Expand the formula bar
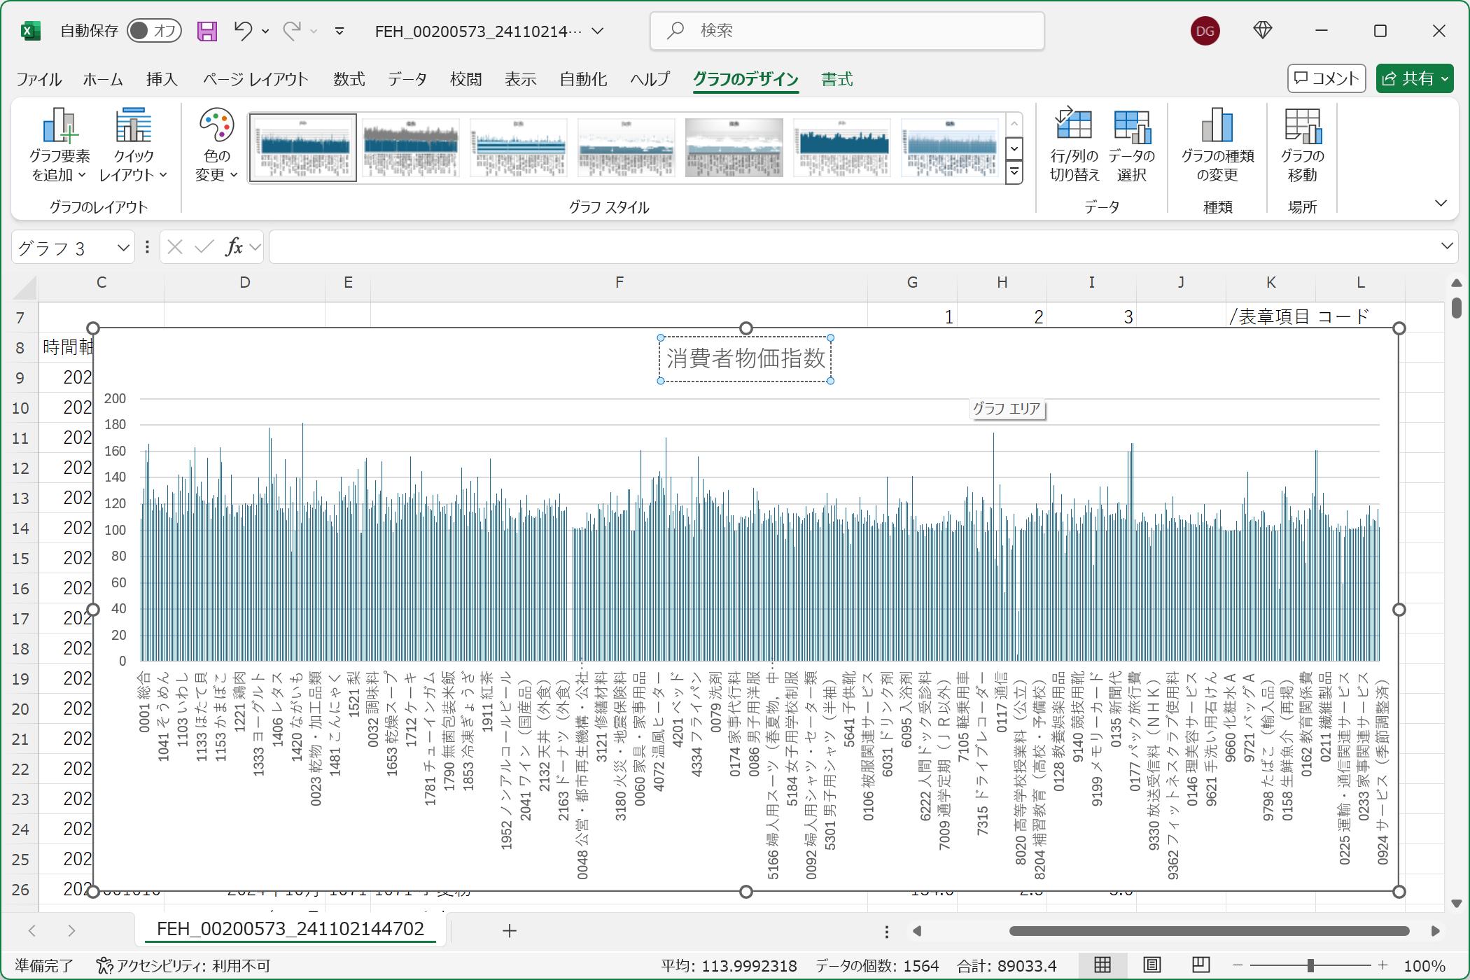Screen dimensions: 1470x980 point(1446,247)
